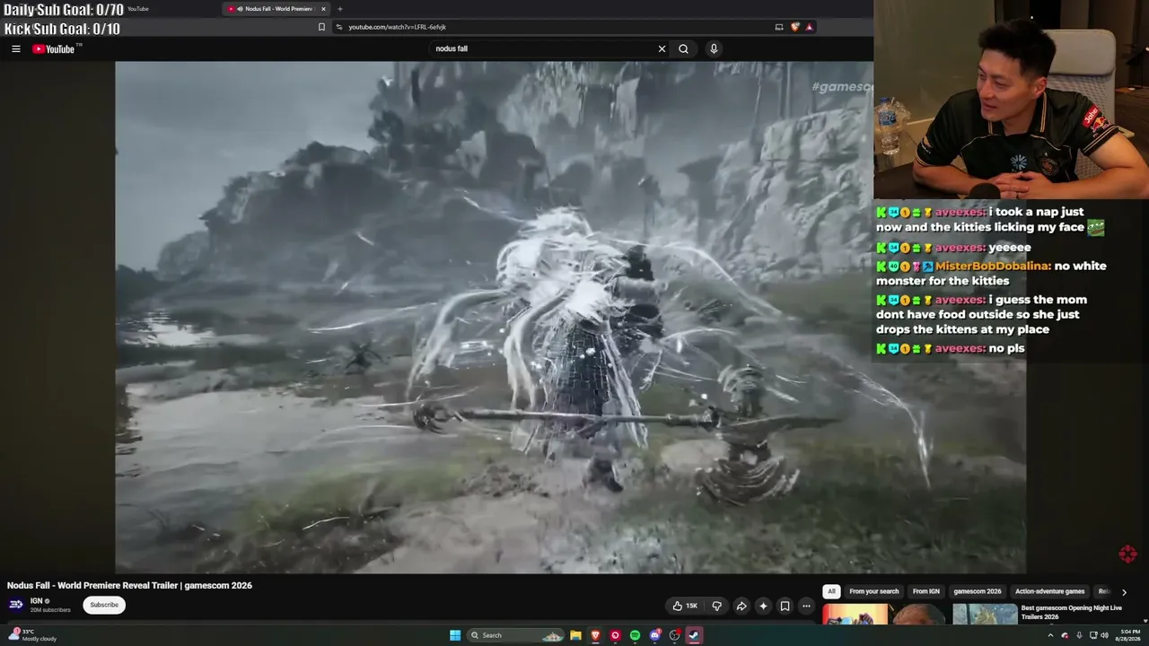Open Brave browser from taskbar
Viewport: 1149px width, 646px height.
pos(595,635)
